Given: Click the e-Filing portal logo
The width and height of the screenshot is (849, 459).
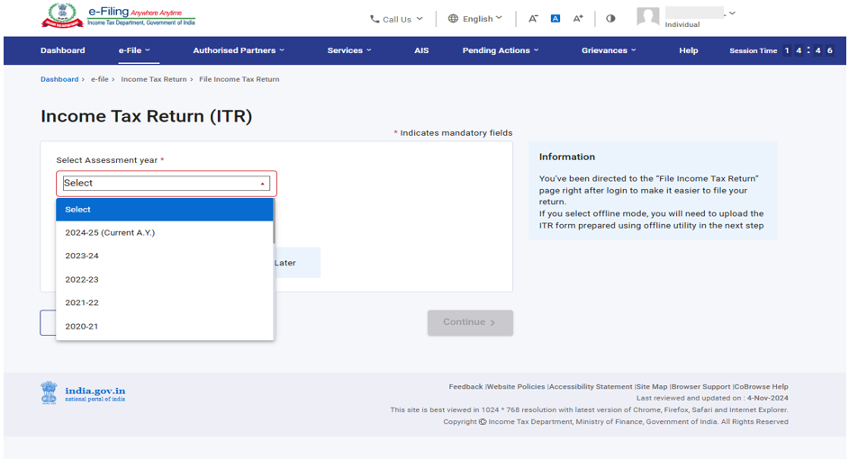Looking at the screenshot, I should [x=118, y=17].
